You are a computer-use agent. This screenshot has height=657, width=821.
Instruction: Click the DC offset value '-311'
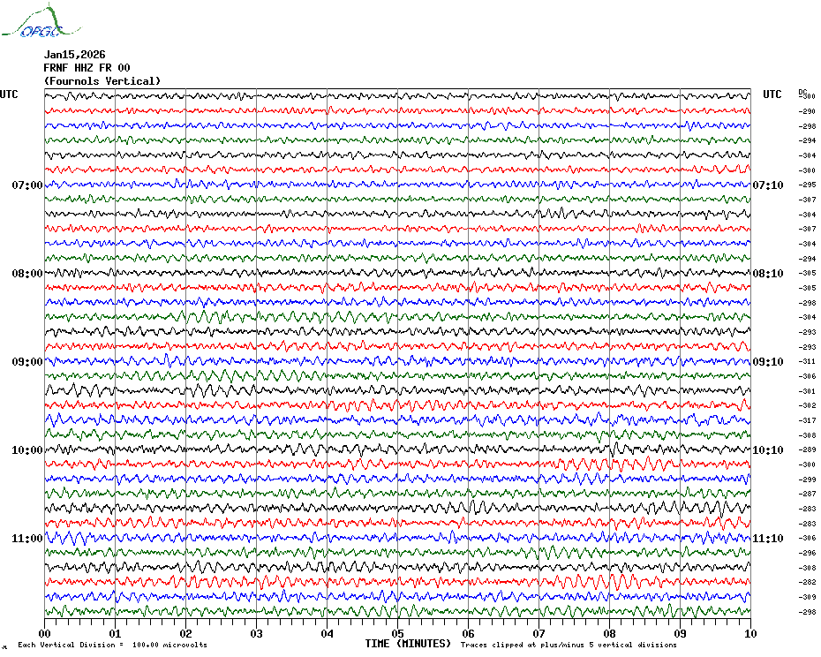tap(807, 361)
